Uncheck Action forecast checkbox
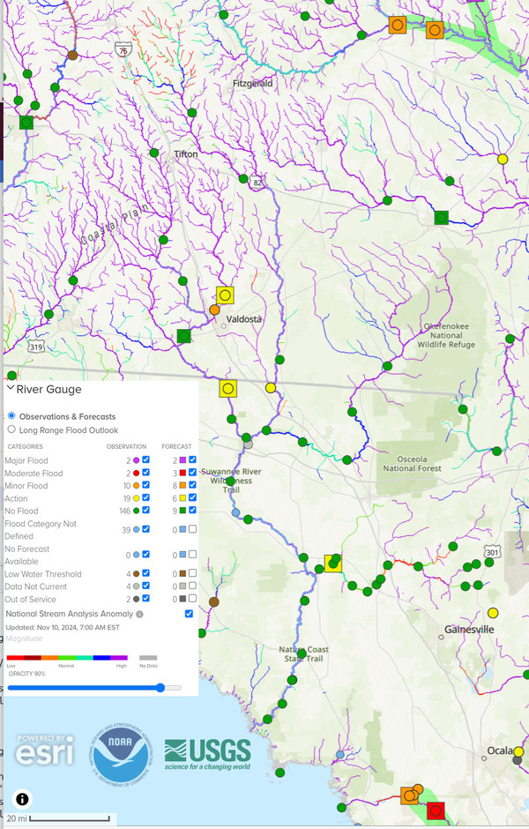 point(192,497)
